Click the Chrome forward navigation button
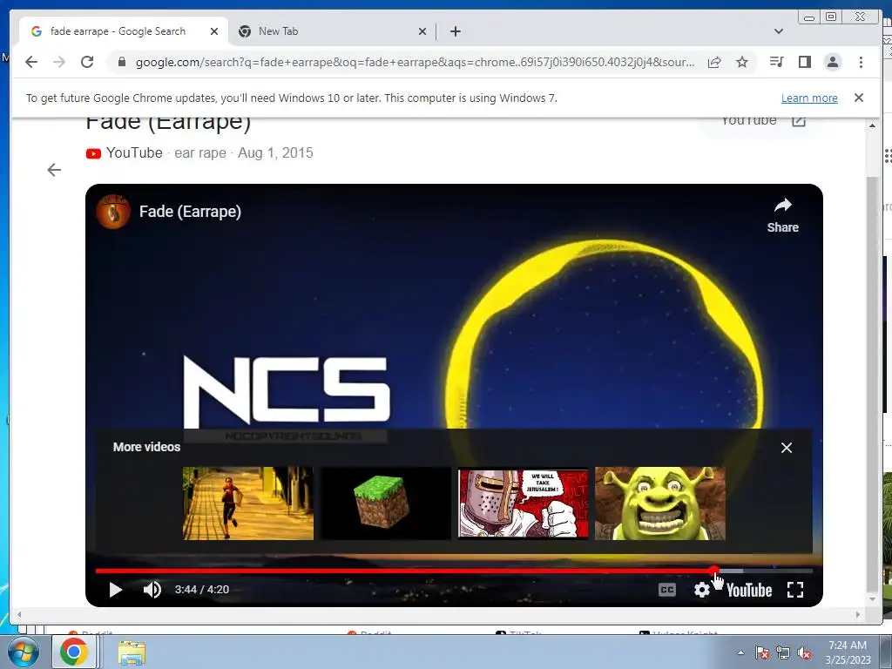This screenshot has height=669, width=892. (59, 62)
